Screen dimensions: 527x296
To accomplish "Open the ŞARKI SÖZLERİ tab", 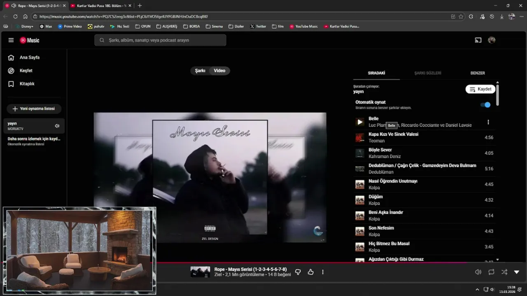I will (428, 73).
